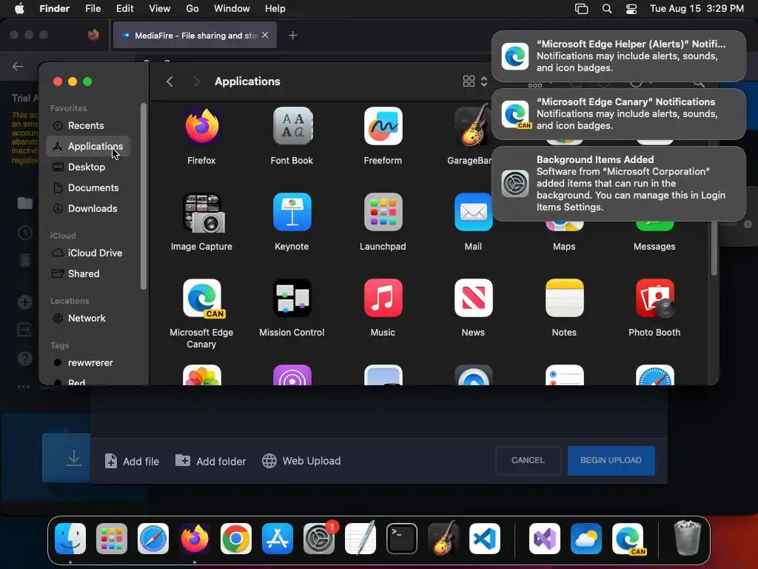Open the Photo Booth app
The height and width of the screenshot is (569, 758).
click(654, 299)
